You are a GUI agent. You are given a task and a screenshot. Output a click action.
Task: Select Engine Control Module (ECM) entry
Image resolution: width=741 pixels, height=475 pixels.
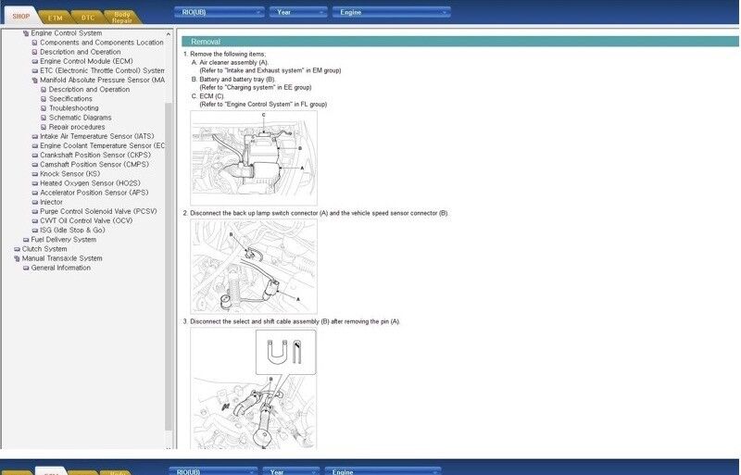coord(85,61)
